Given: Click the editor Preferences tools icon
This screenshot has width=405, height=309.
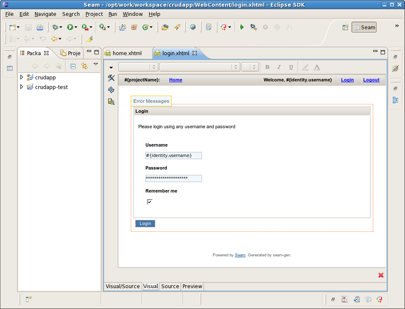Looking at the screenshot, I should (x=111, y=78).
